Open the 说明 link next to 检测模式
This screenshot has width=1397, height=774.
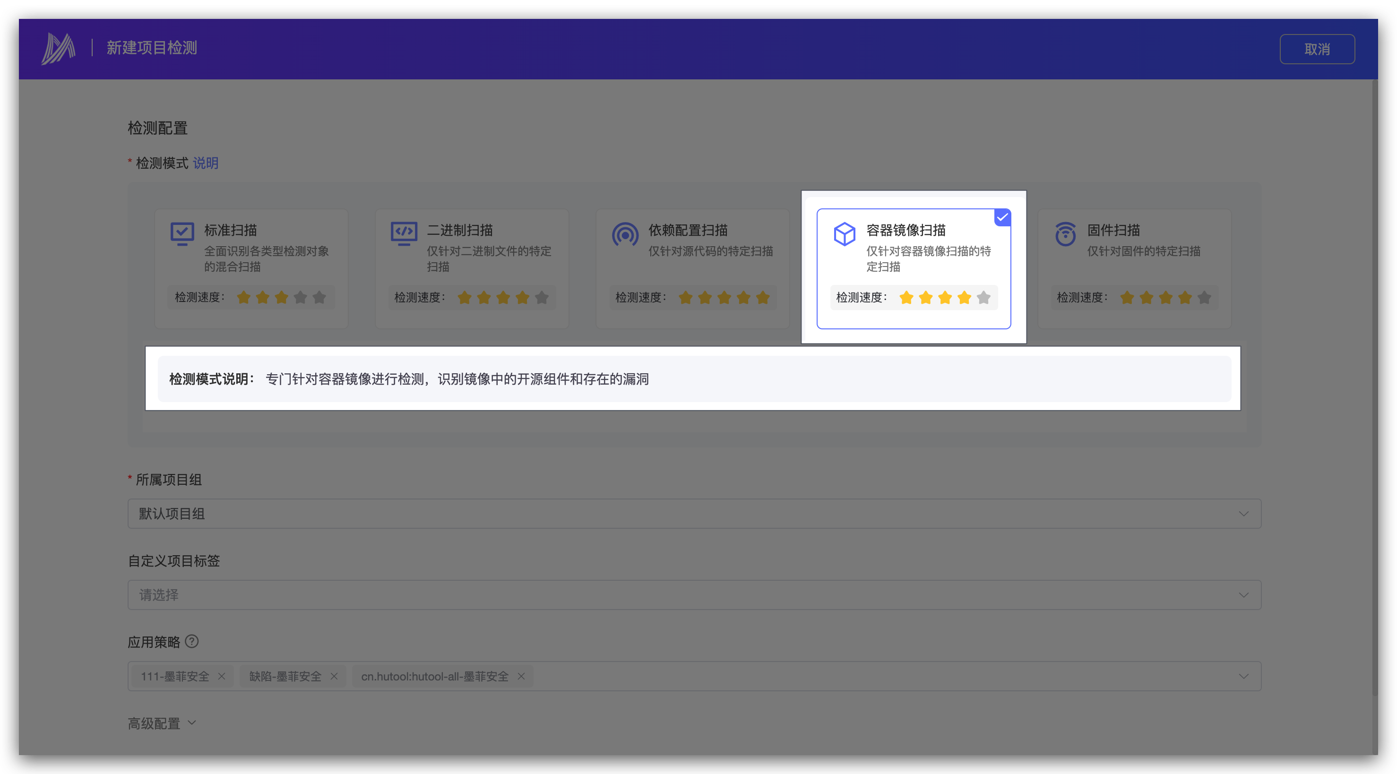(x=206, y=163)
